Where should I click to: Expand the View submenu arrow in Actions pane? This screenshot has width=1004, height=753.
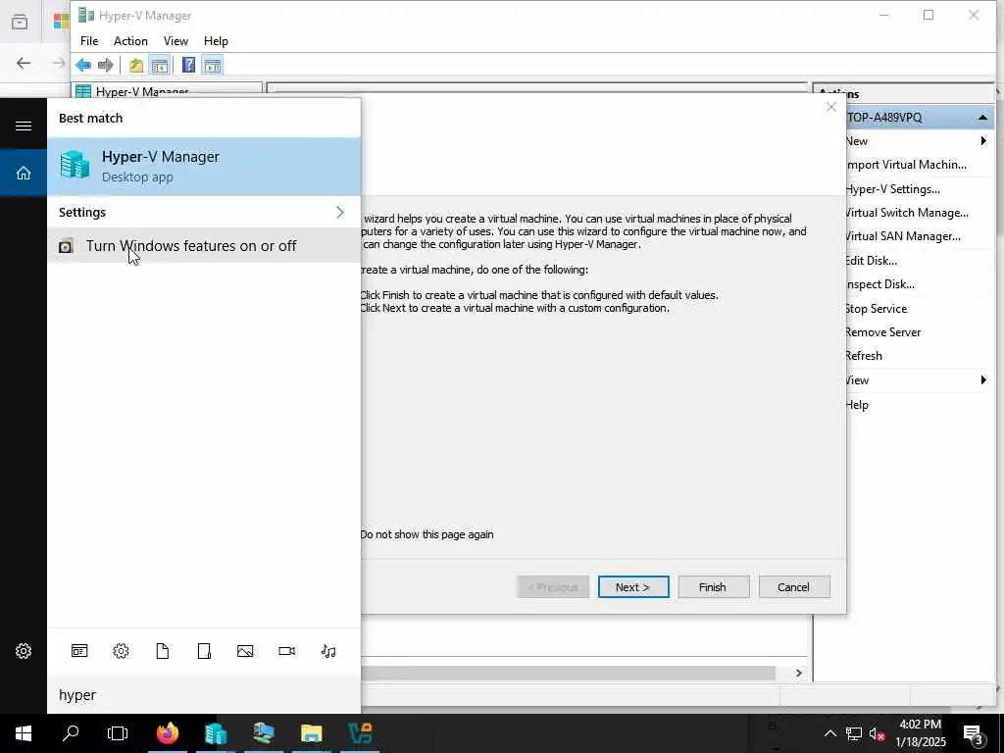coord(983,380)
